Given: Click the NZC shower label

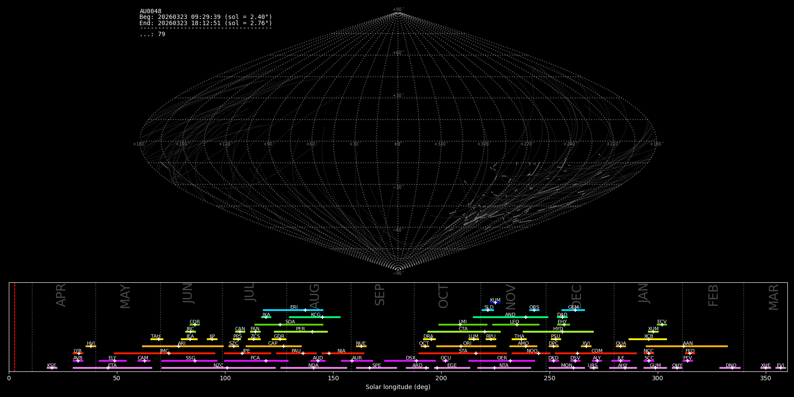Looking at the screenshot, I should pos(218,366).
